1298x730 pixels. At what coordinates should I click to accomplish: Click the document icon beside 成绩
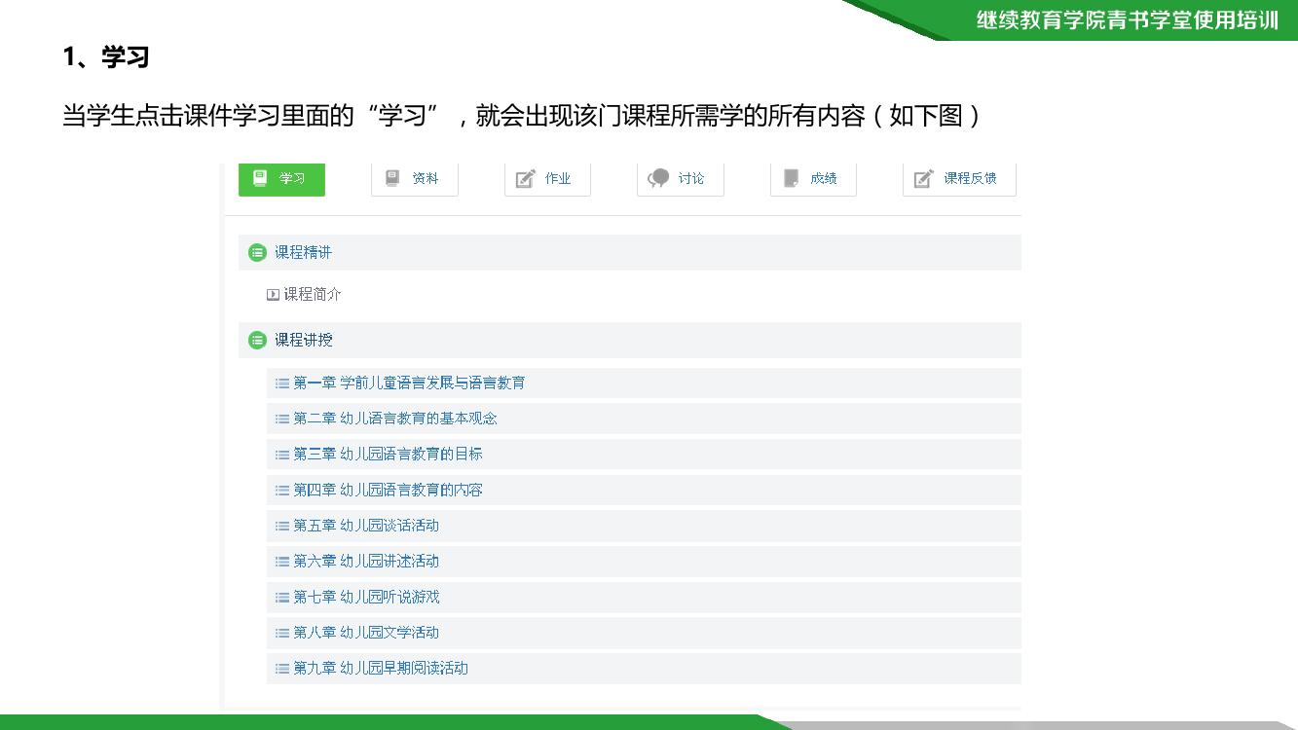(792, 178)
